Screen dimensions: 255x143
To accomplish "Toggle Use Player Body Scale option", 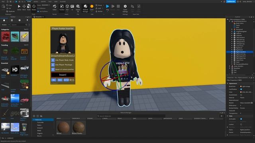I will pos(53,60).
